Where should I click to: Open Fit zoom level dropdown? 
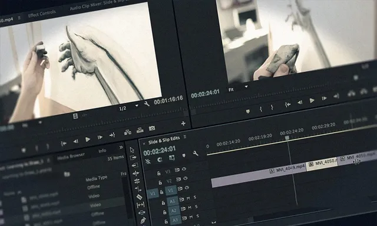[239, 88]
